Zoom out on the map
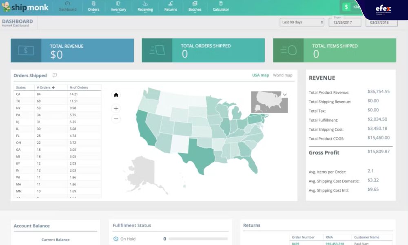Viewport: 408px width, 245px height. 116,119
